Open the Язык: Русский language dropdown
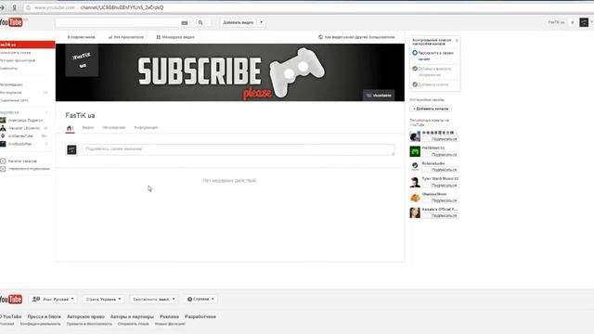This screenshot has width=594, height=334. point(53,299)
